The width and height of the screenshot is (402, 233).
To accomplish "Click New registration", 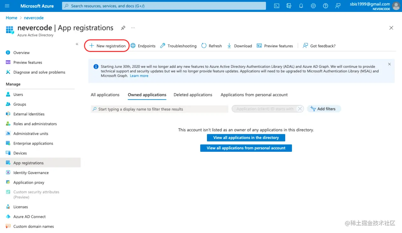I will click(x=107, y=46).
